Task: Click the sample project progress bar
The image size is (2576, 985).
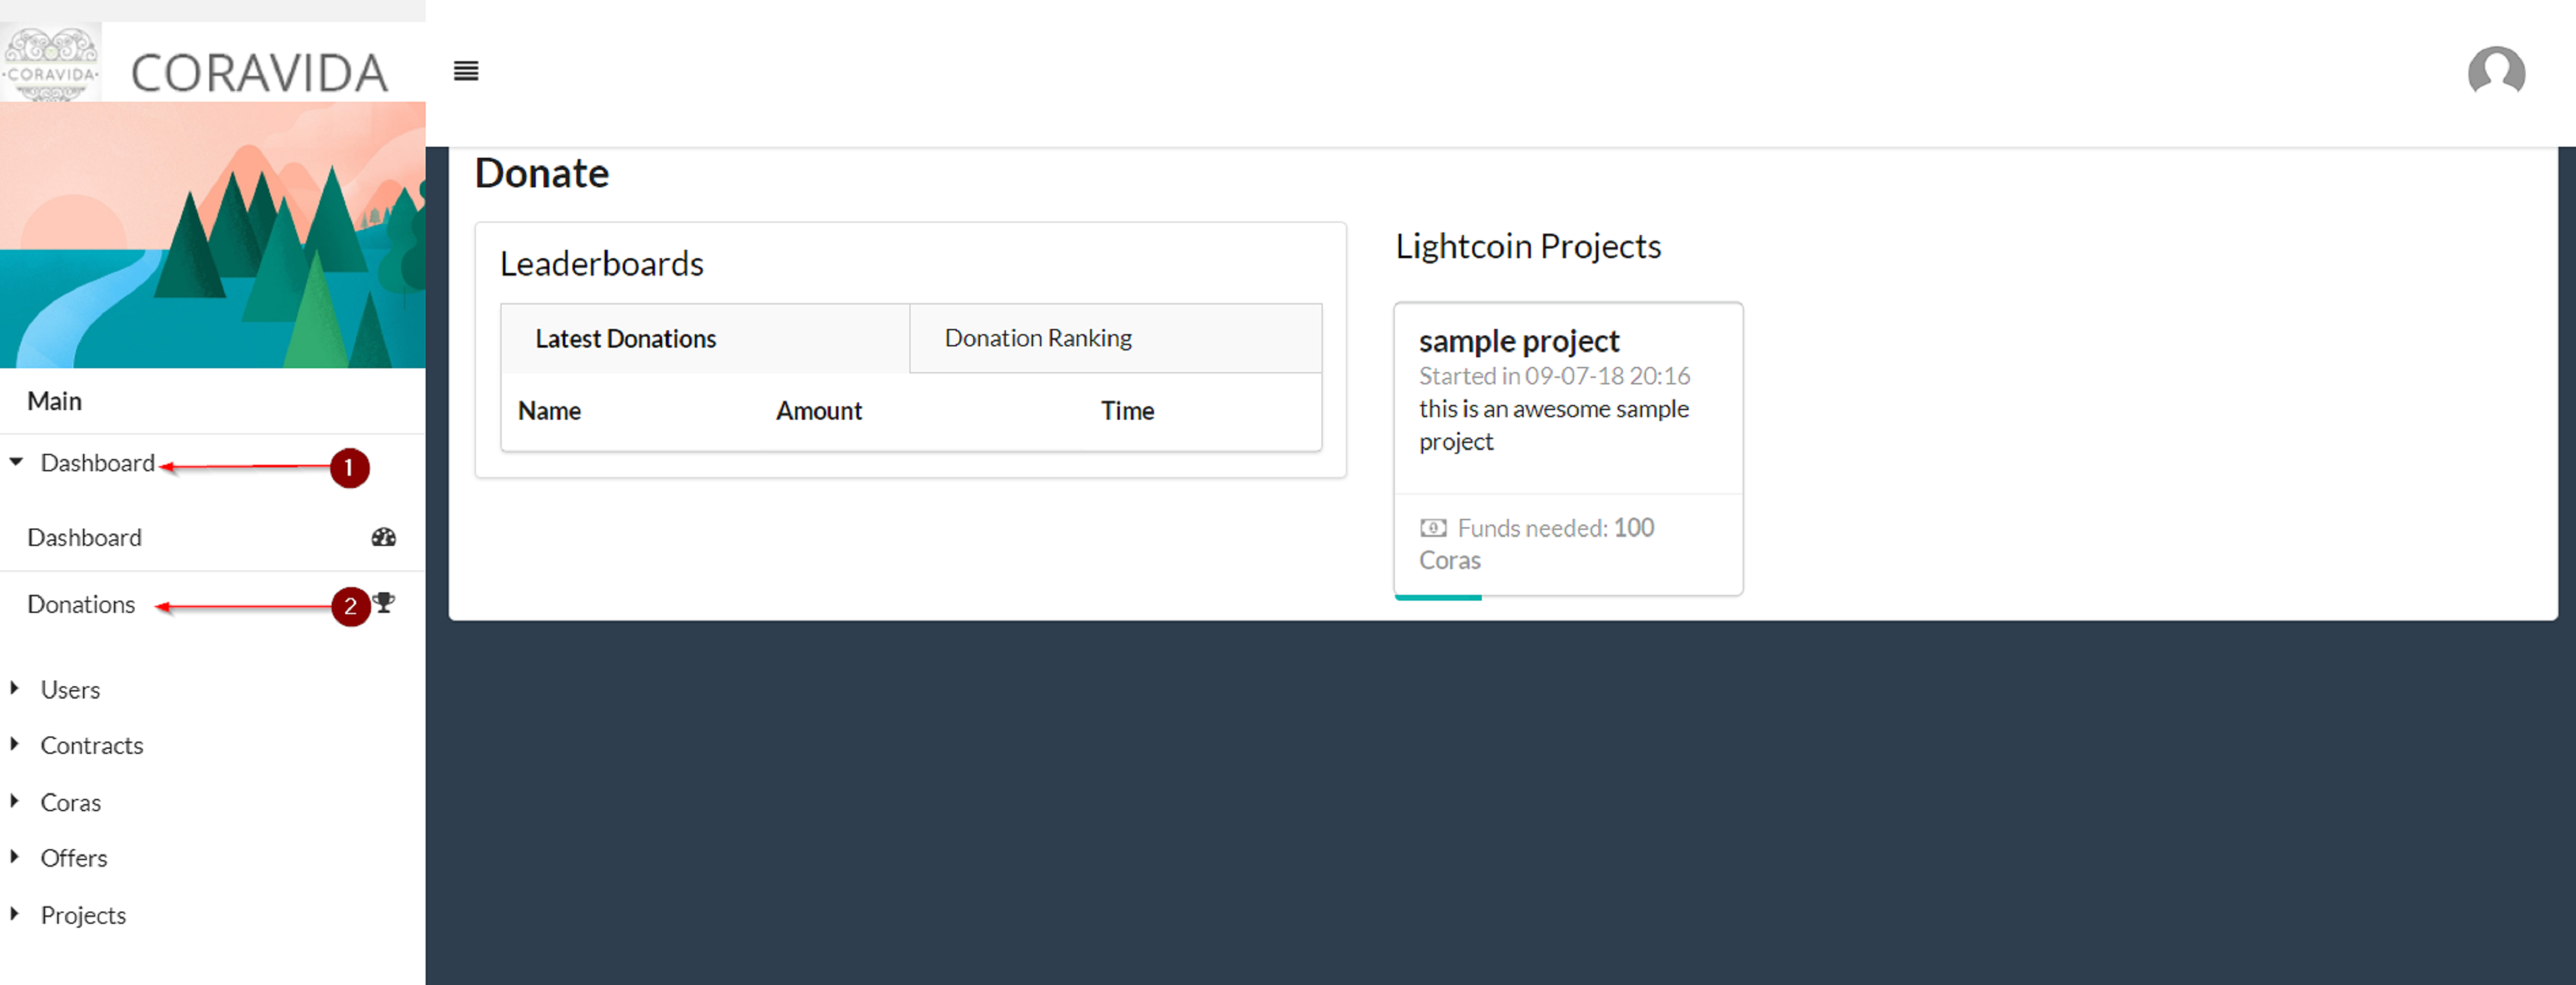Action: 1438,597
